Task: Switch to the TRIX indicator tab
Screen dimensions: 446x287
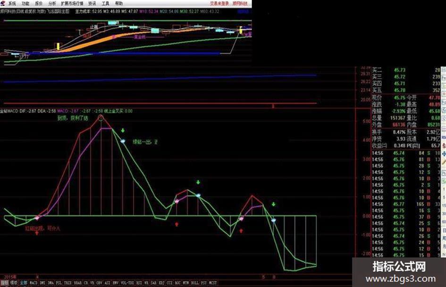Action: click(x=67, y=283)
